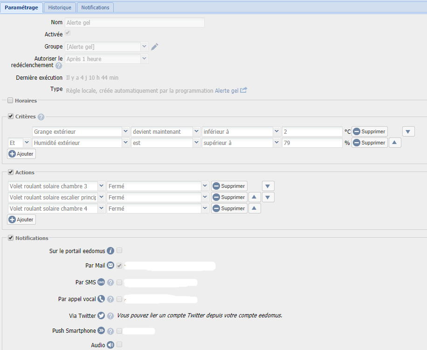The width and height of the screenshot is (427, 350).
Task: Click the temperature value field containing 2
Action: point(312,132)
